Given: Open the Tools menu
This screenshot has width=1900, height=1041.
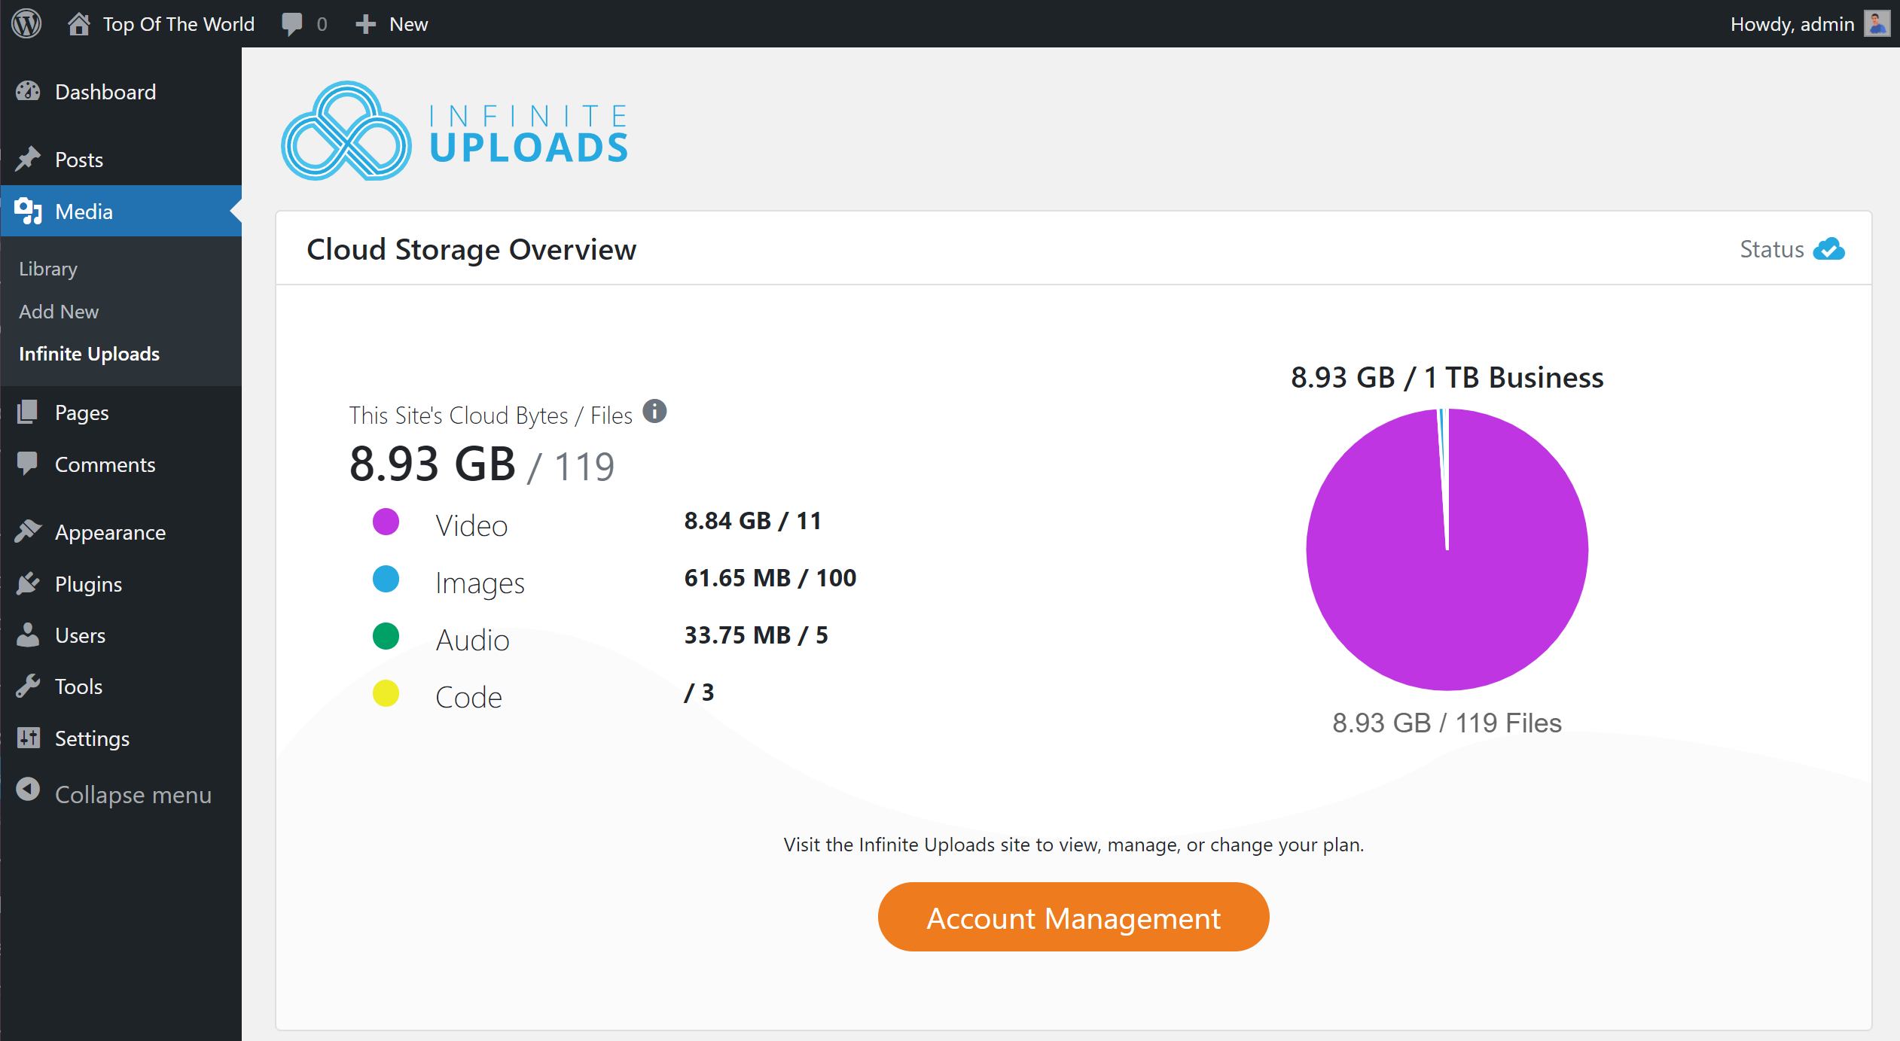Looking at the screenshot, I should point(120,686).
